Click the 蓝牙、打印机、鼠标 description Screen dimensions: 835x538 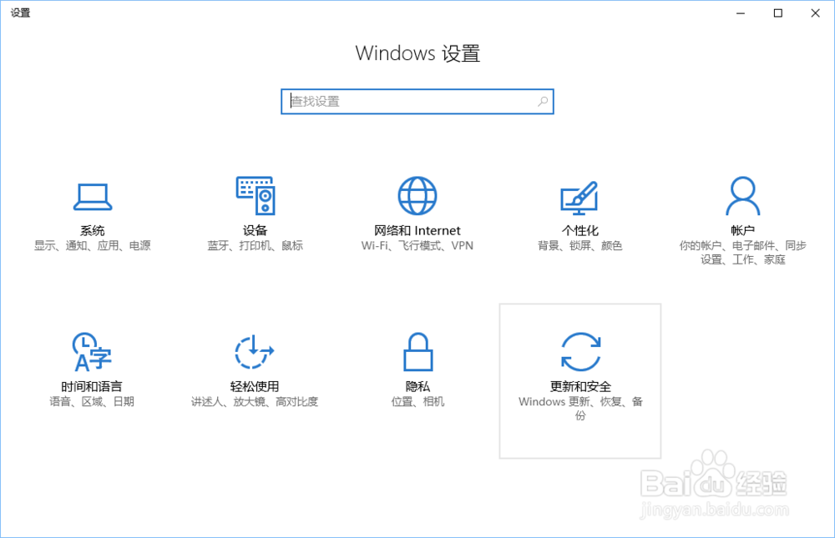pos(255,245)
